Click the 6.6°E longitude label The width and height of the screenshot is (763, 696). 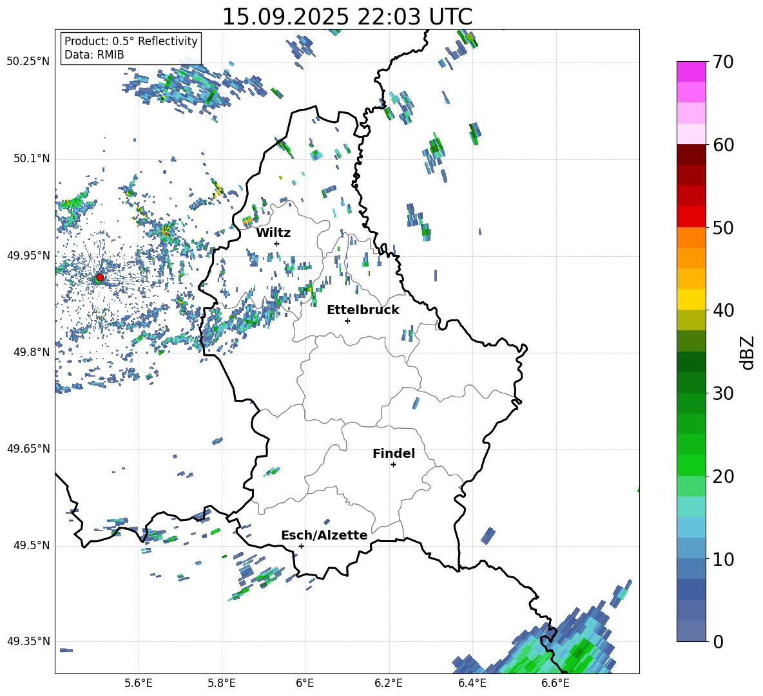pos(555,683)
